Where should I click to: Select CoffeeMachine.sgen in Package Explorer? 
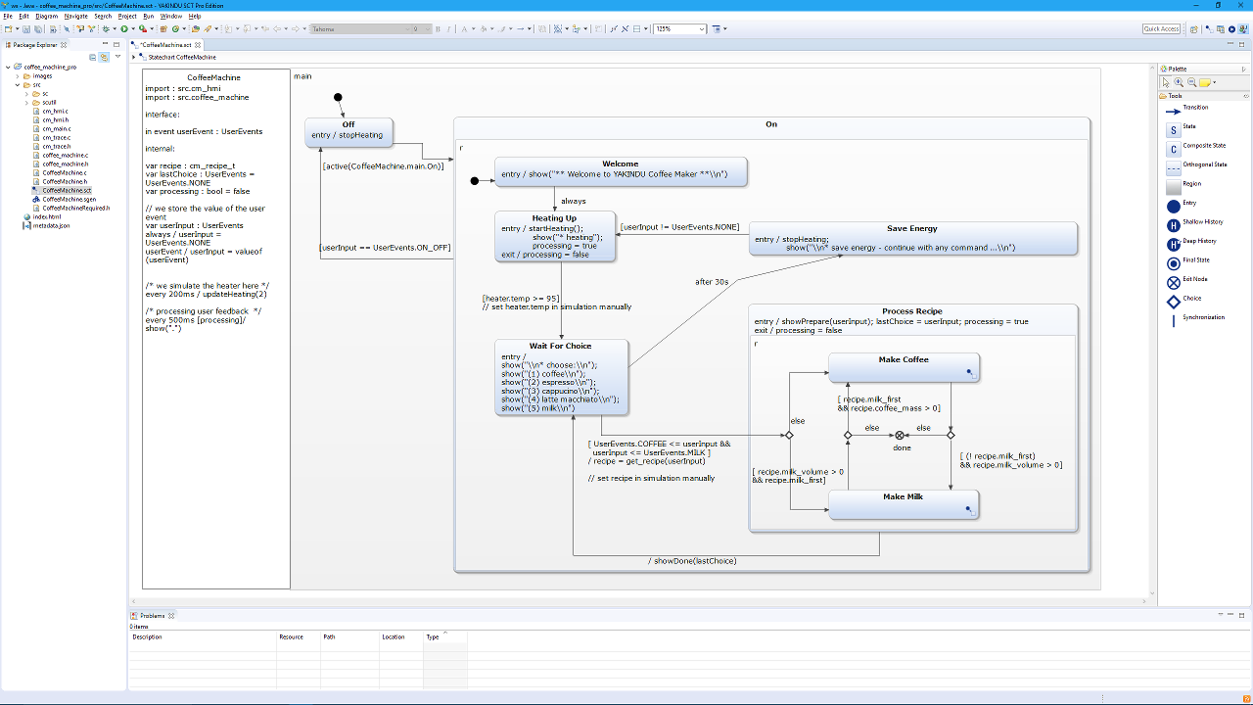point(70,200)
